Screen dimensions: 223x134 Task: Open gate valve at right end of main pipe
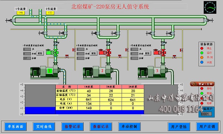point(209,20)
